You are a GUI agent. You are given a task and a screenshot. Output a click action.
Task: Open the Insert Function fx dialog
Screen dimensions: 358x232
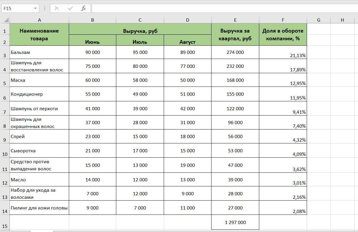tap(84, 9)
